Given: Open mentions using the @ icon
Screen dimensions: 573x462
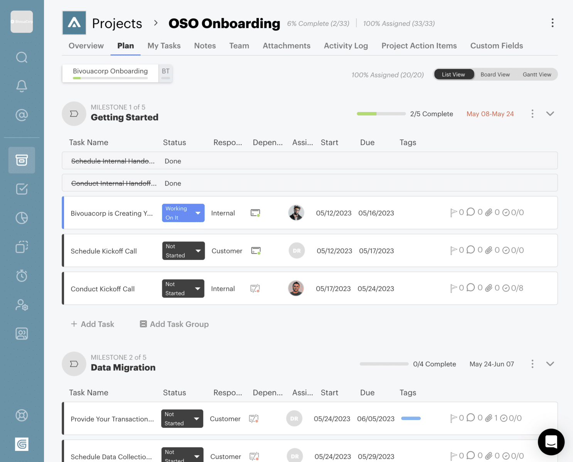Looking at the screenshot, I should pyautogui.click(x=22, y=115).
